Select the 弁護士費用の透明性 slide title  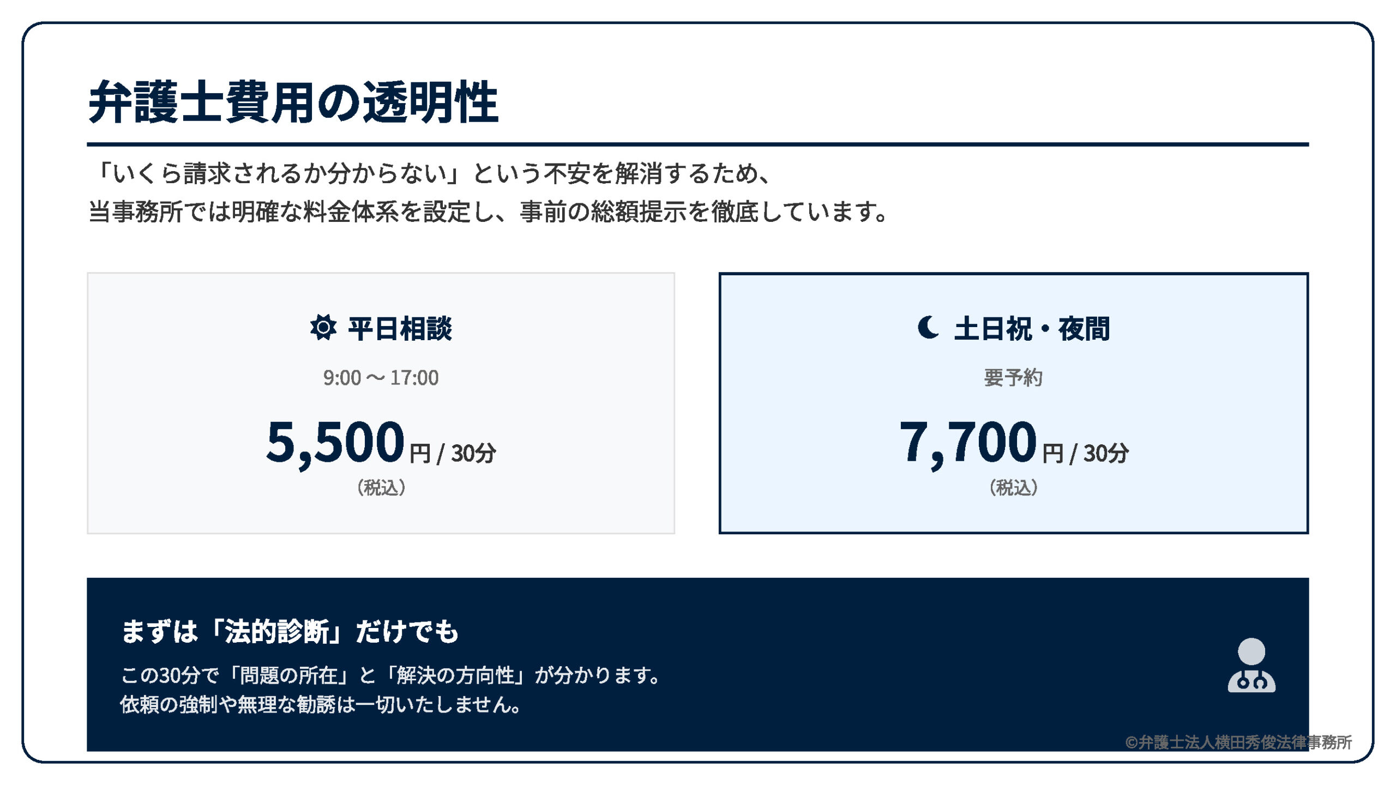pyautogui.click(x=293, y=102)
